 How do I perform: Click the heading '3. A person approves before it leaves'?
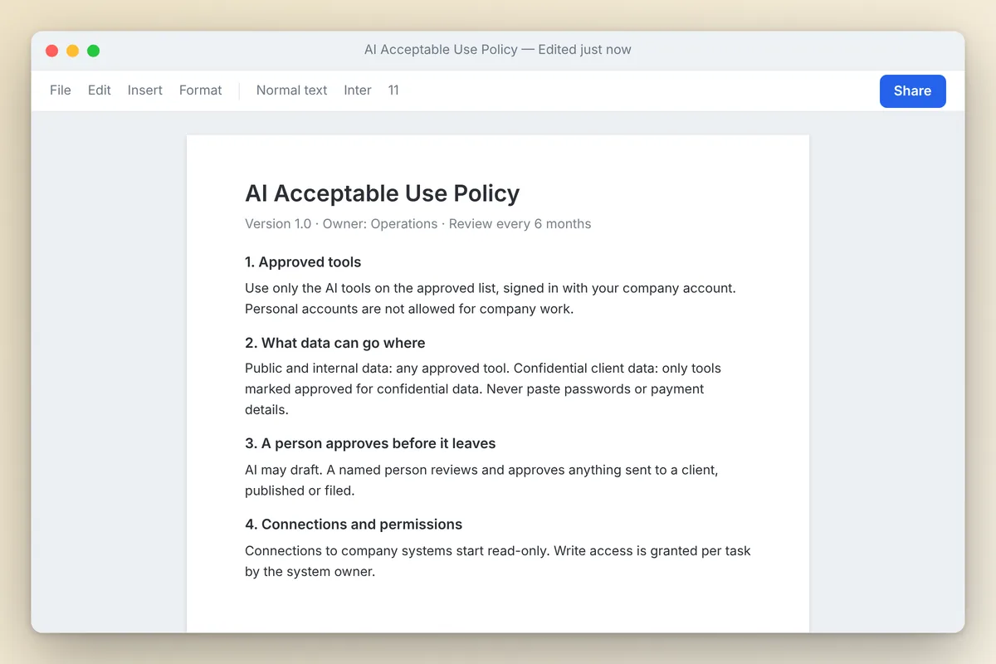(x=370, y=444)
